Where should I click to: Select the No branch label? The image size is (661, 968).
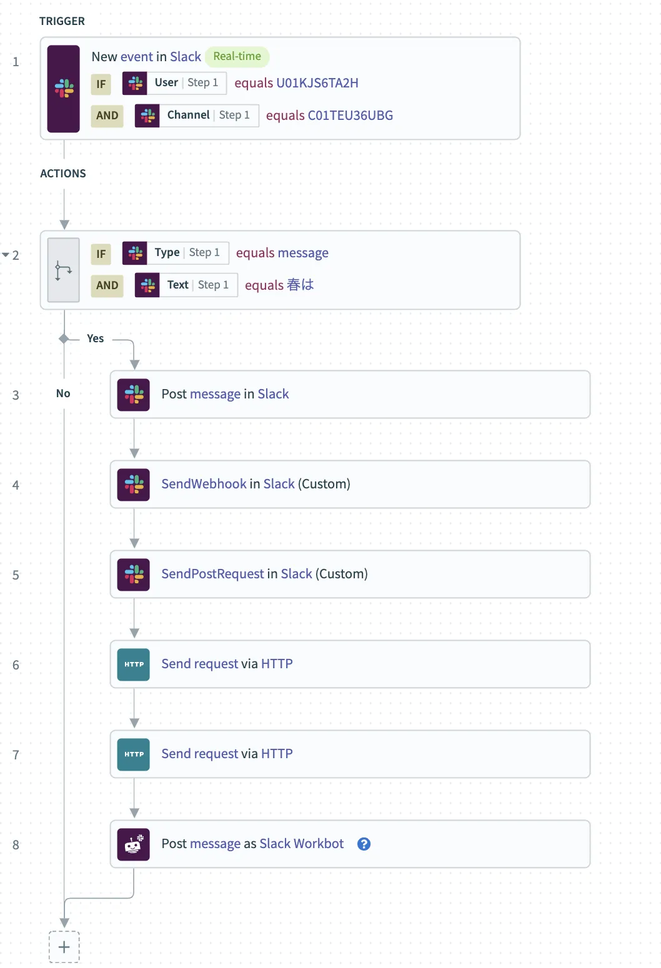[63, 393]
